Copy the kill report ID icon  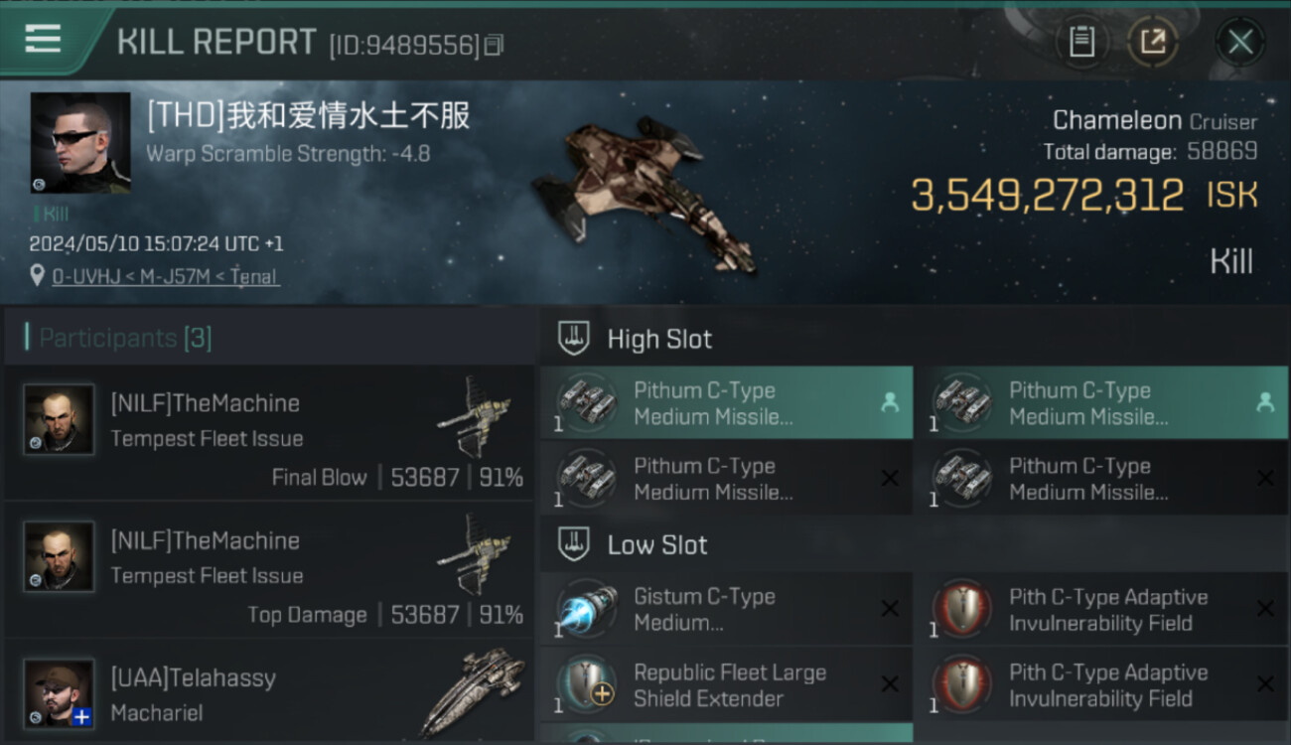(495, 45)
